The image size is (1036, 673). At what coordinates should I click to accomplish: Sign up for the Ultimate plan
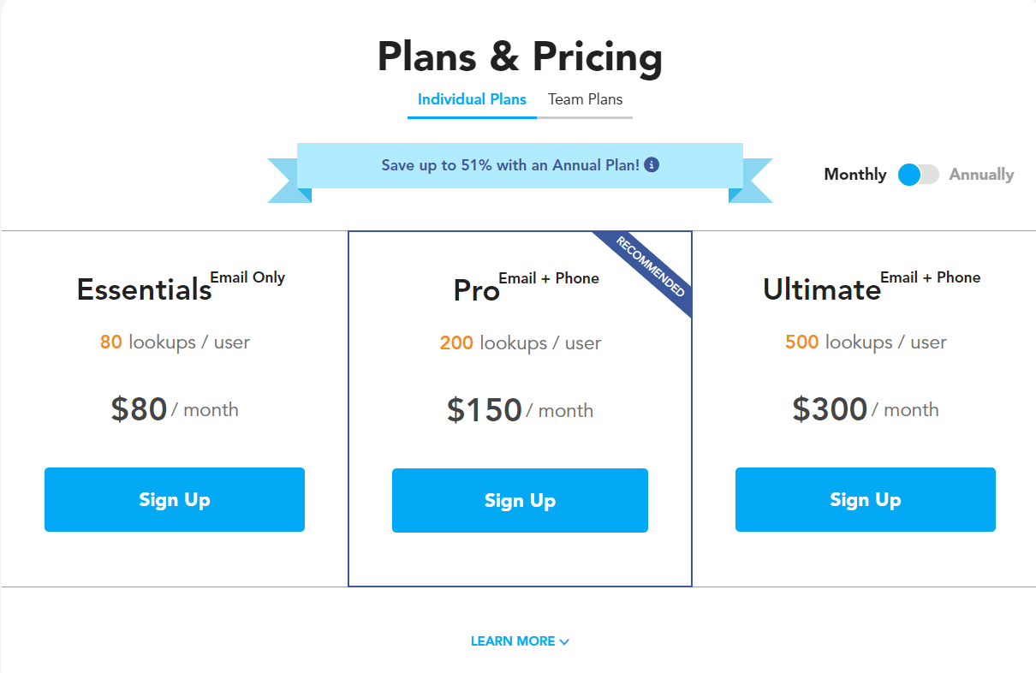(x=865, y=499)
